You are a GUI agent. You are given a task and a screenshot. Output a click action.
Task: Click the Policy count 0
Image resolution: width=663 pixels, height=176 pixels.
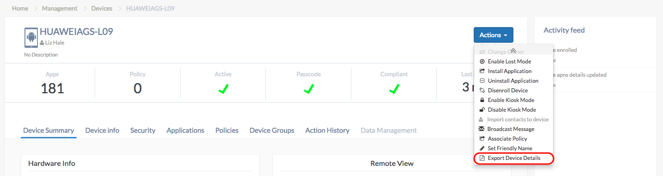[x=138, y=88]
